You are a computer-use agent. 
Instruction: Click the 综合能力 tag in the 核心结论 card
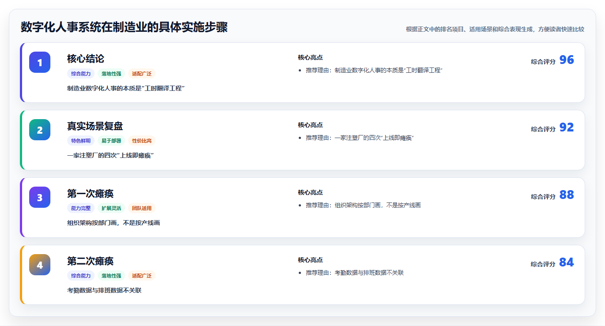(x=81, y=74)
